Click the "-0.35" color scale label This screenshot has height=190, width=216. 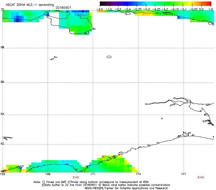[137, 9]
